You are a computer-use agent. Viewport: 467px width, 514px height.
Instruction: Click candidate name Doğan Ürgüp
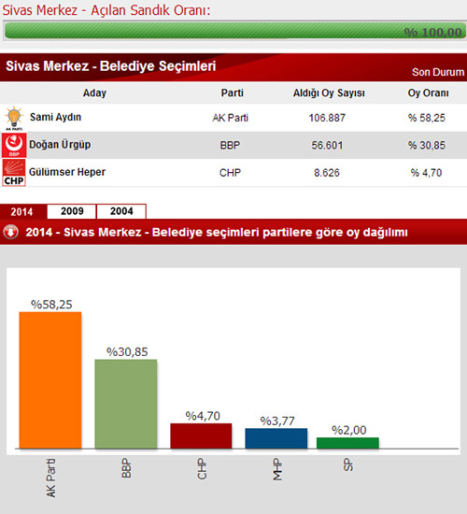coord(60,145)
